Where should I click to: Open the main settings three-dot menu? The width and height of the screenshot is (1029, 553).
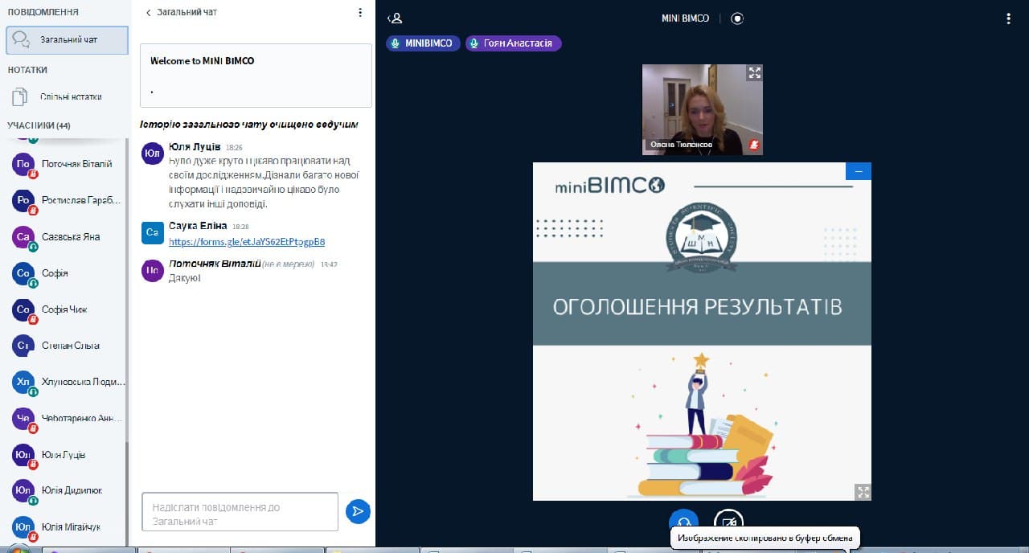point(1008,18)
